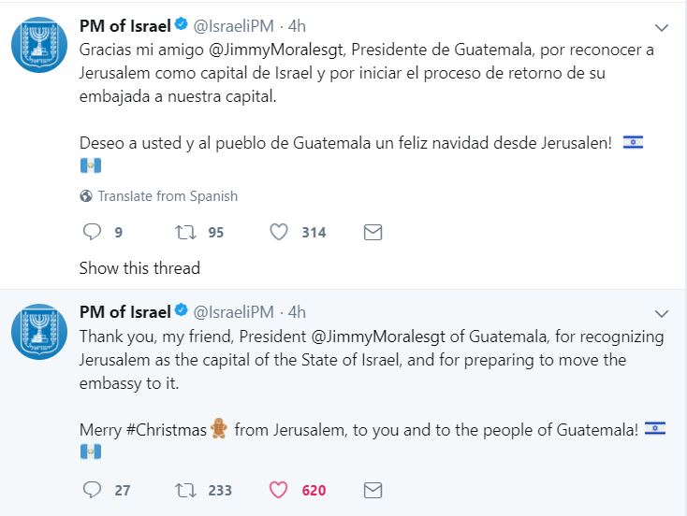Open the first tweet's options chevron

(661, 28)
